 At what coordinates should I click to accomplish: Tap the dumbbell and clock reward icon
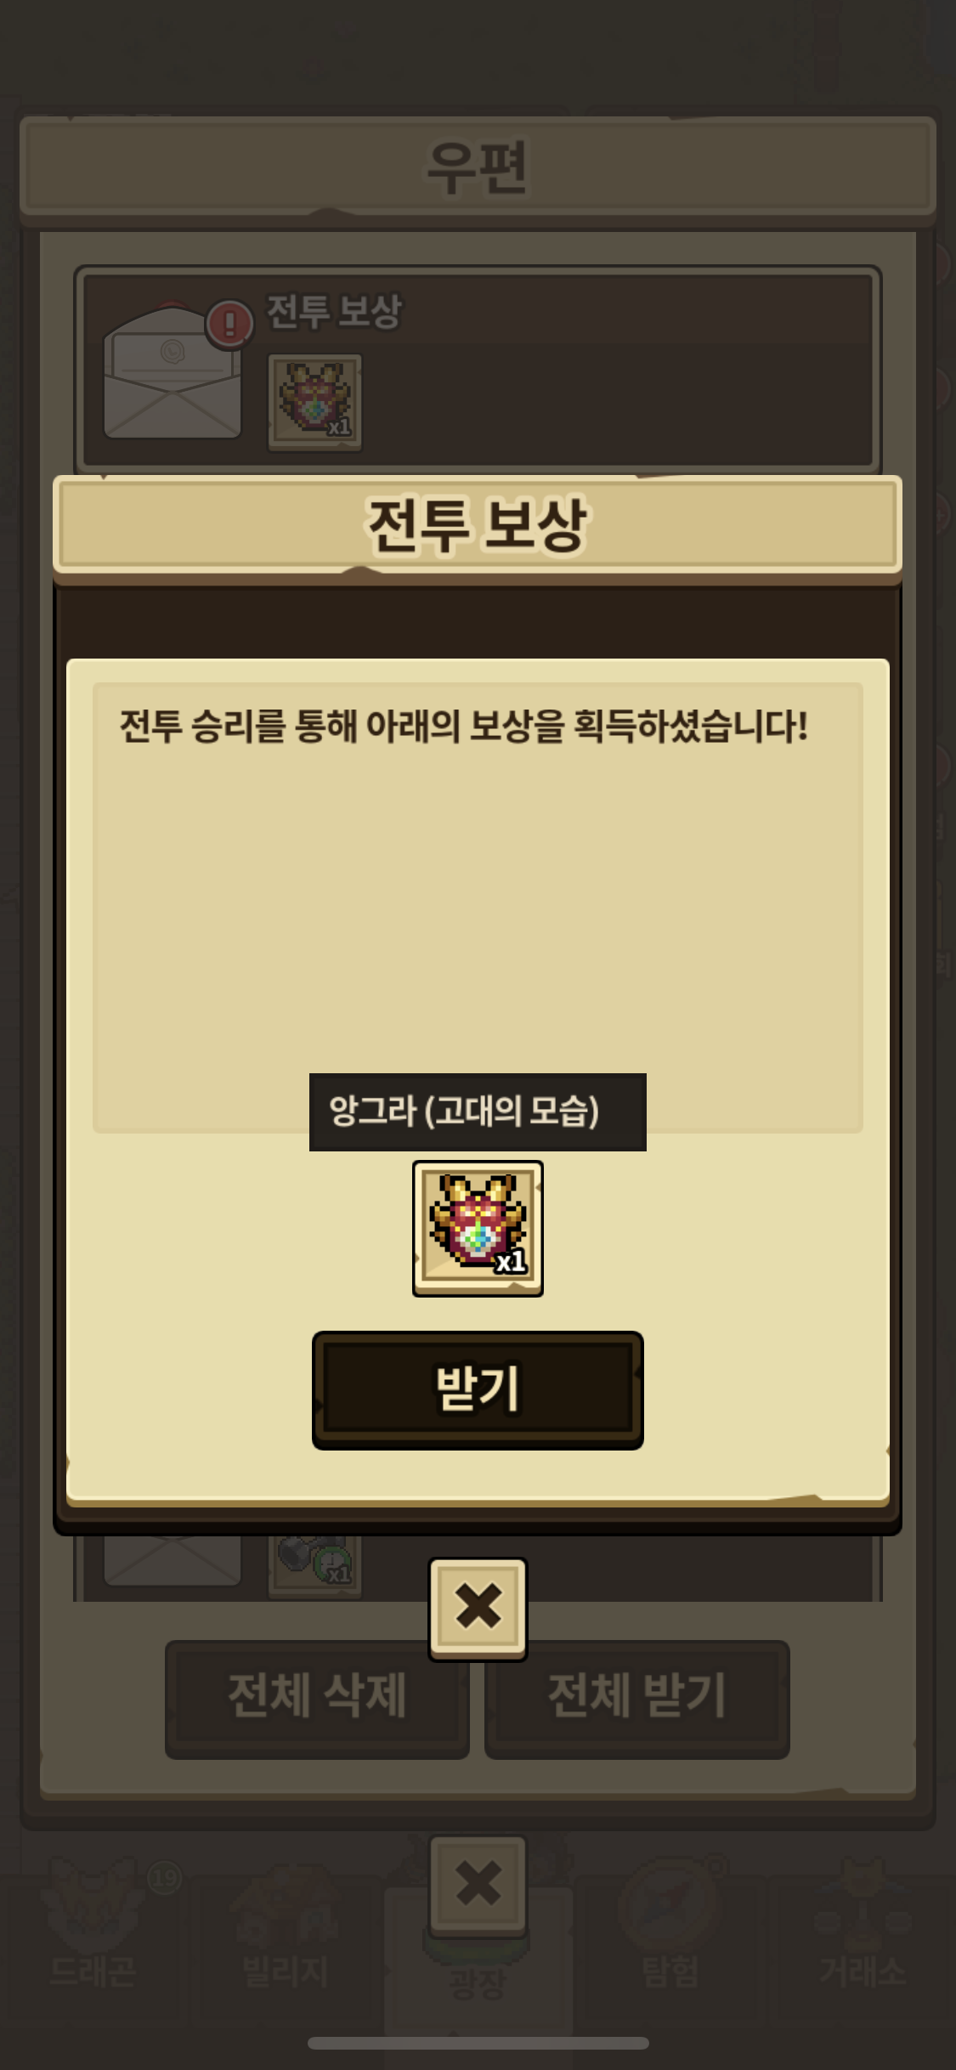coord(315,1565)
